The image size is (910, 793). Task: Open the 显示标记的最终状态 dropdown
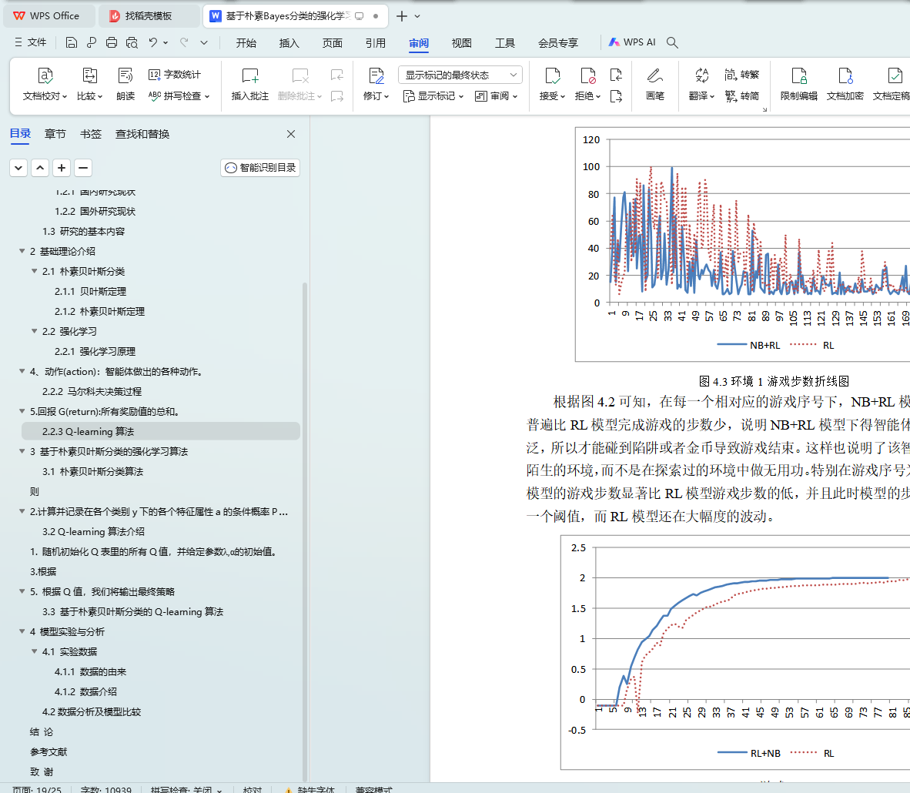click(x=460, y=75)
